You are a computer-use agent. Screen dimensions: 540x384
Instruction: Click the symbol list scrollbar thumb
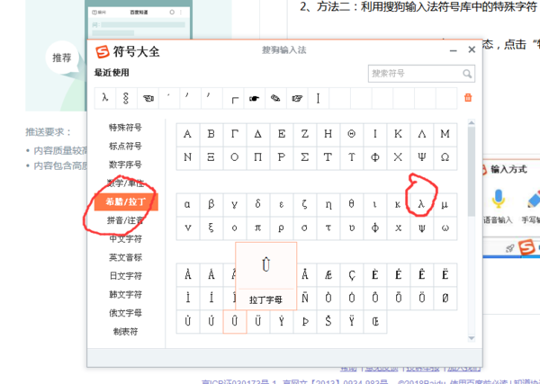471,171
